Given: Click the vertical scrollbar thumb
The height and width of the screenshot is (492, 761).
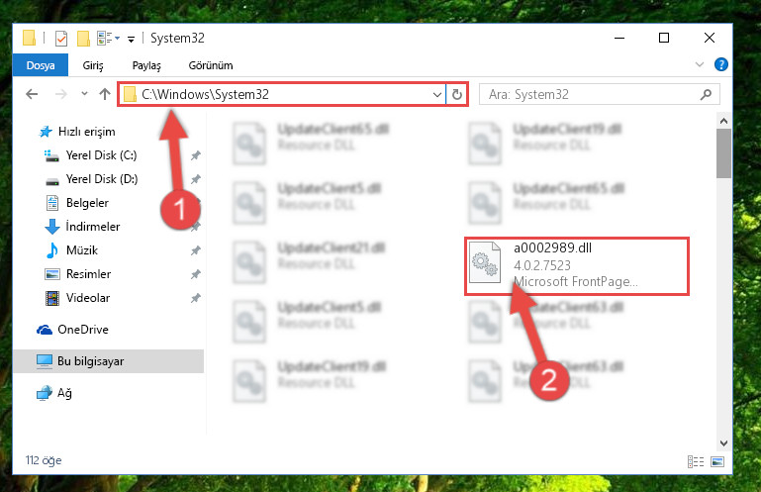Looking at the screenshot, I should [723, 153].
